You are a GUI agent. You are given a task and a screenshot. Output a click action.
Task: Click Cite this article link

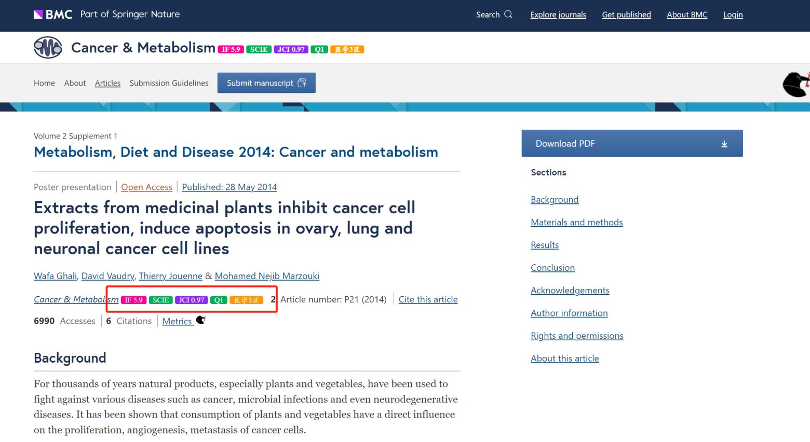pyautogui.click(x=428, y=299)
